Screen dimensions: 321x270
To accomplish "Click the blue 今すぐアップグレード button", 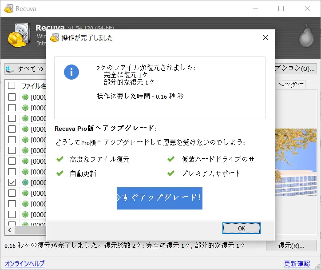I will point(159,198).
